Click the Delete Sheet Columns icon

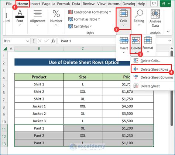(136, 77)
